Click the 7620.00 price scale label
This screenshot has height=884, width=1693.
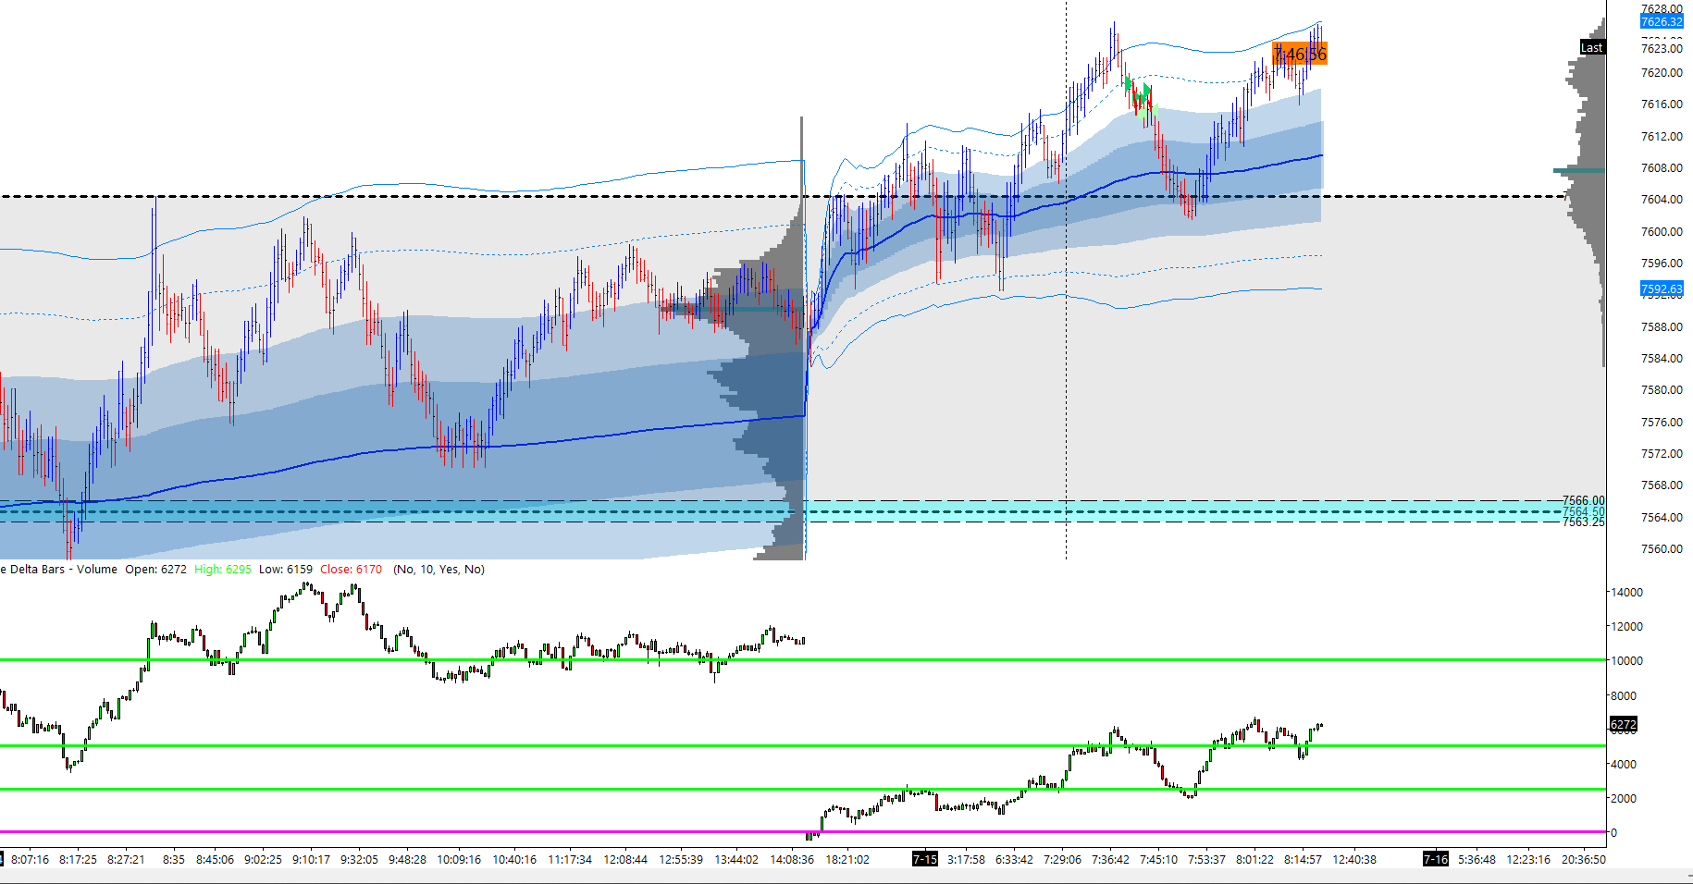click(x=1662, y=73)
